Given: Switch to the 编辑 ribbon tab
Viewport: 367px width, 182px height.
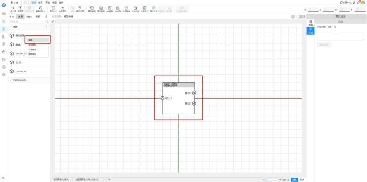Looking at the screenshot, I should [34, 2].
